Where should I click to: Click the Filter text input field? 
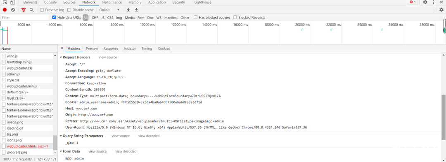pos(25,18)
